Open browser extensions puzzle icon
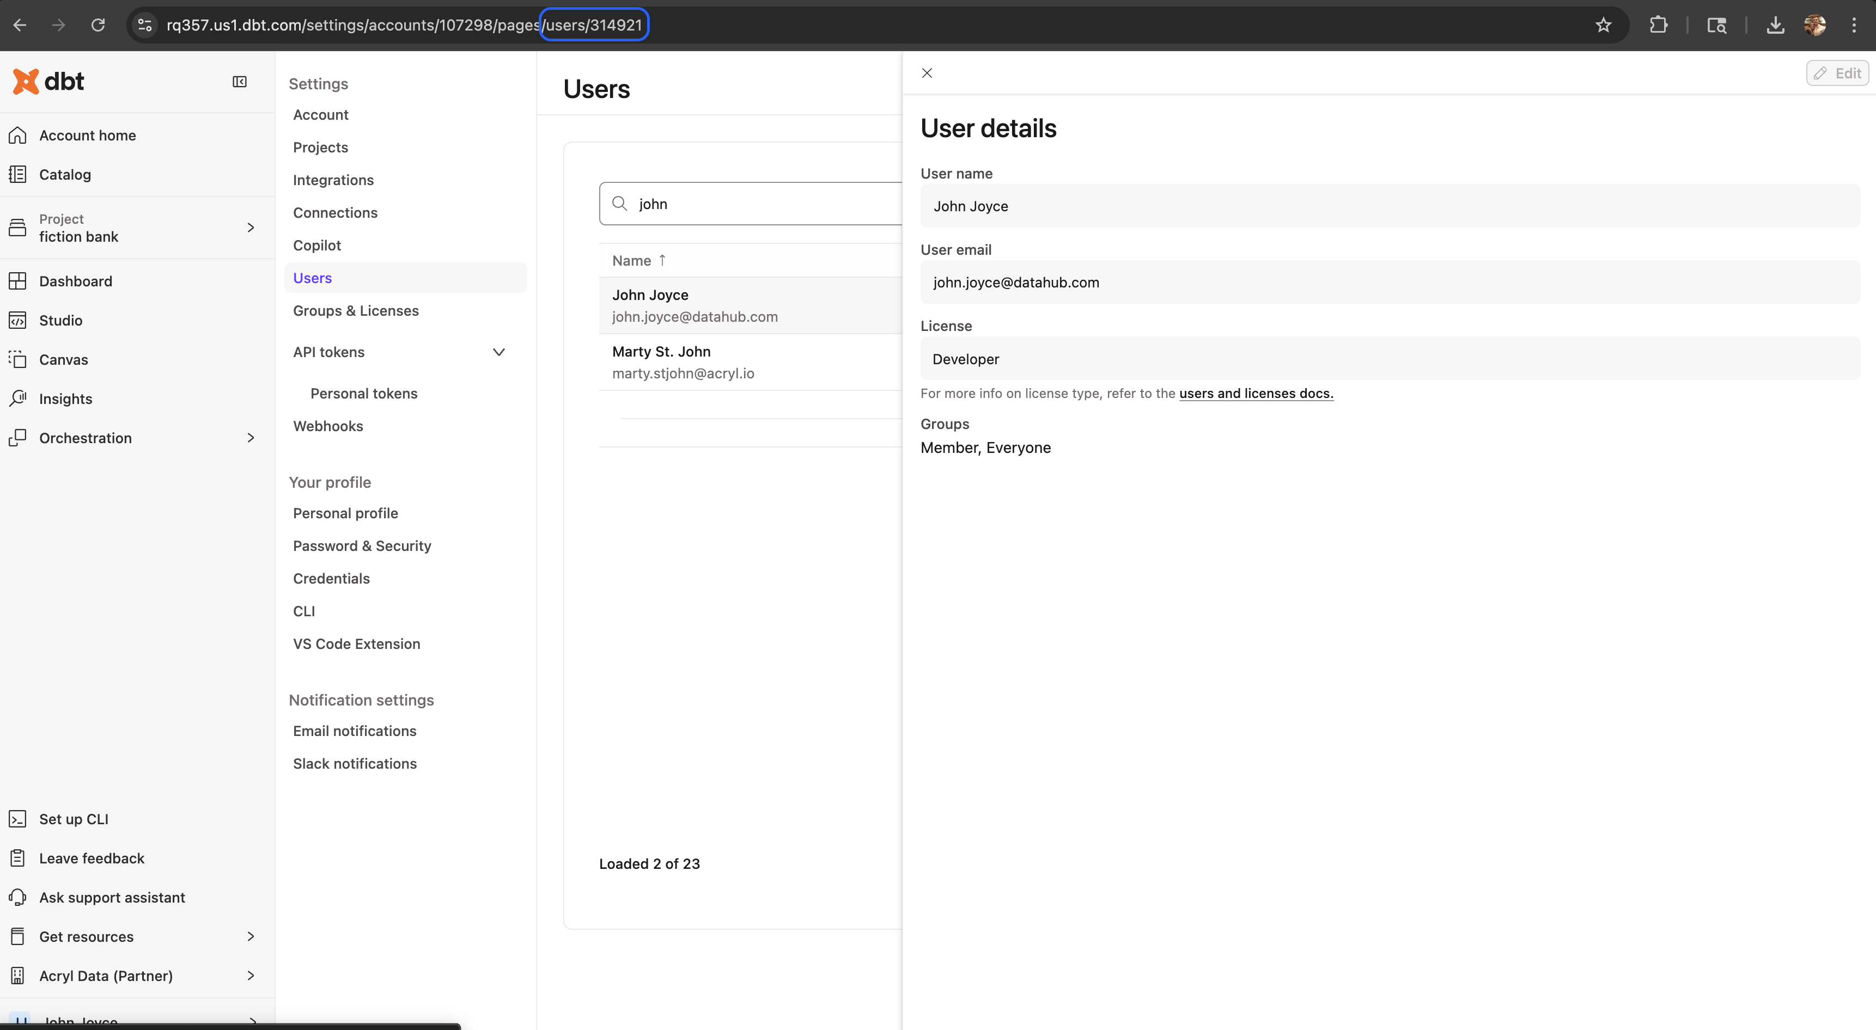The image size is (1876, 1030). click(x=1658, y=26)
